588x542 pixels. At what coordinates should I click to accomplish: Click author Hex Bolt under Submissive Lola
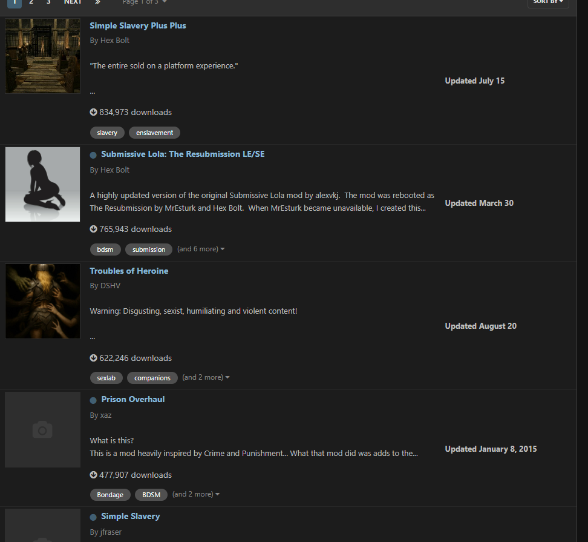click(114, 170)
